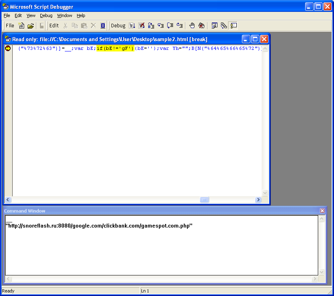Open the View menu
Viewport: 334px width, 296px height.
[x=31, y=15]
